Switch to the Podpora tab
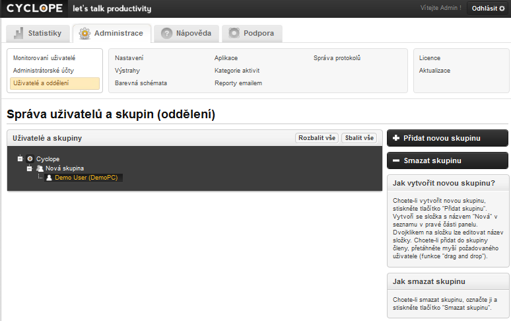Screen dimensions: 511x321 pyautogui.click(x=252, y=34)
